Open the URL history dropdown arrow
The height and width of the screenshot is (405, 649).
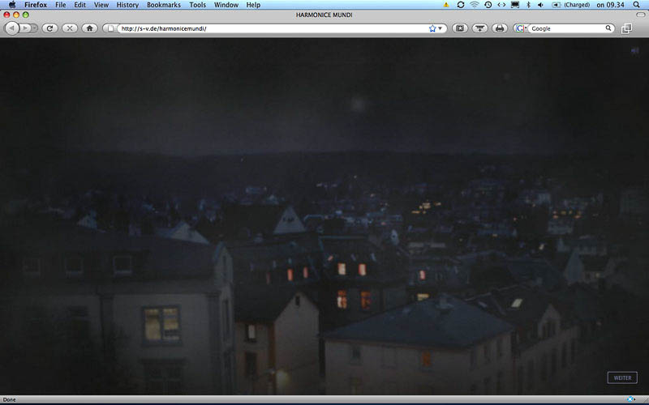pyautogui.click(x=441, y=28)
